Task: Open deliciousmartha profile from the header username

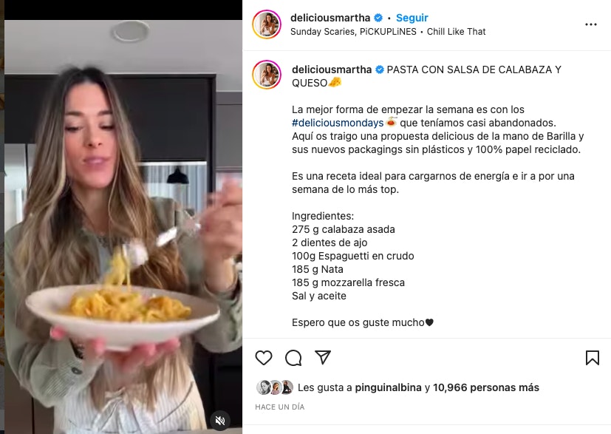Action: 330,18
